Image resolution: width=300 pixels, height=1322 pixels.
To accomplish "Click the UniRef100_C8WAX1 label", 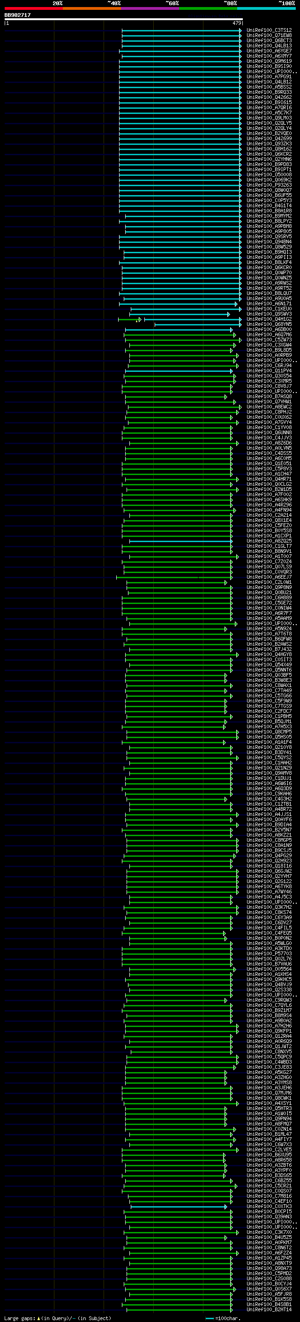I will pos(269,686).
